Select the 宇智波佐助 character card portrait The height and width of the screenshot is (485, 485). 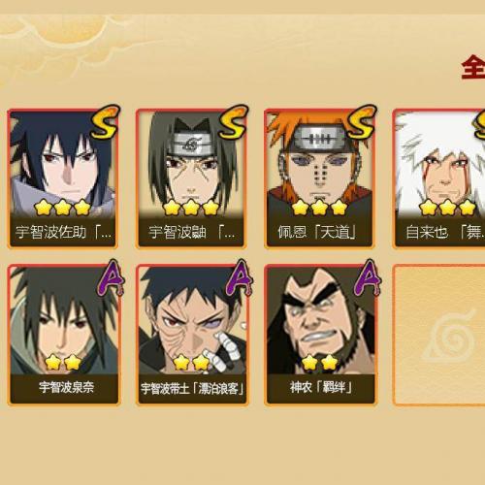point(63,178)
